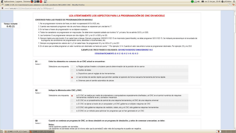Launch Firefox from the top panel icon

pos(33,1)
